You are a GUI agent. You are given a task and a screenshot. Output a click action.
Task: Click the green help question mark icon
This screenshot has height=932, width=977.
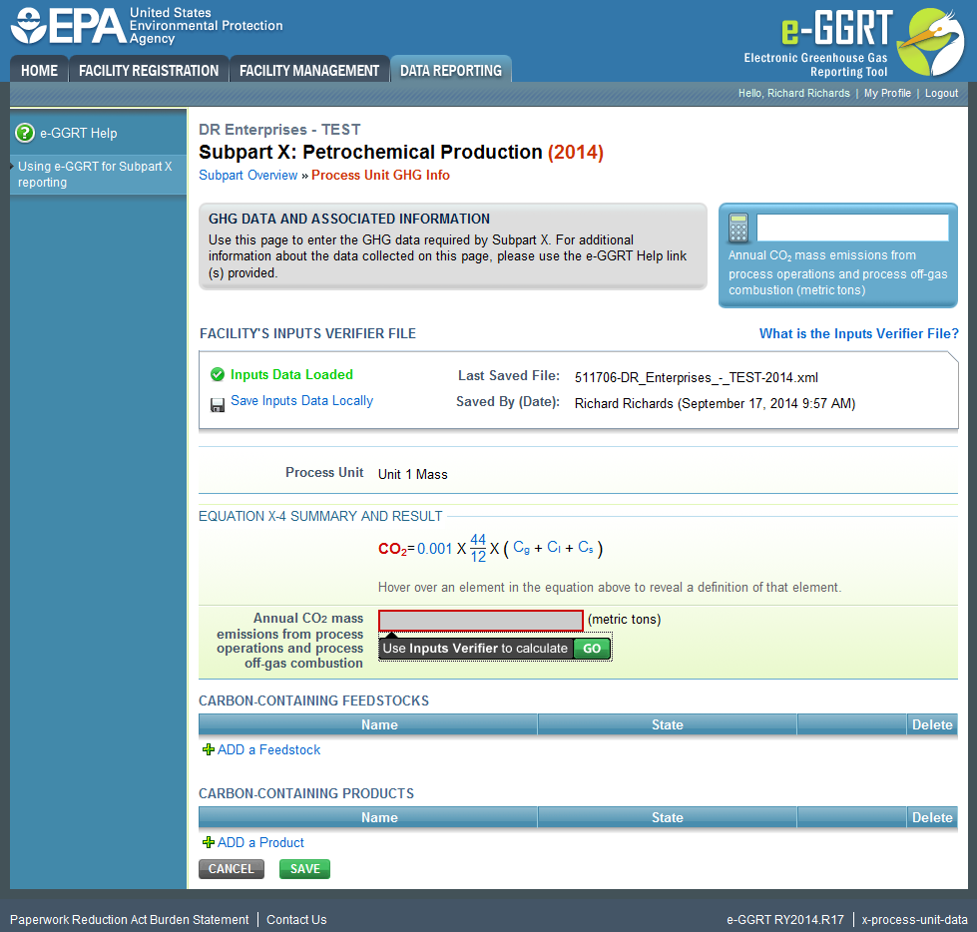coord(24,133)
